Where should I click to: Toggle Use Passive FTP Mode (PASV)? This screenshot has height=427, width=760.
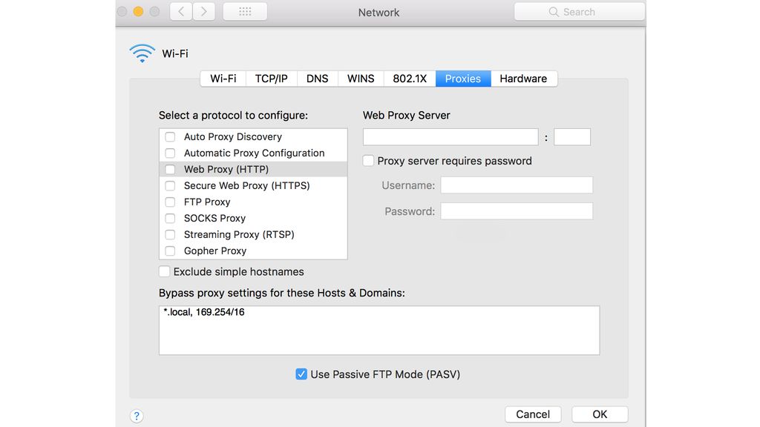(x=301, y=374)
